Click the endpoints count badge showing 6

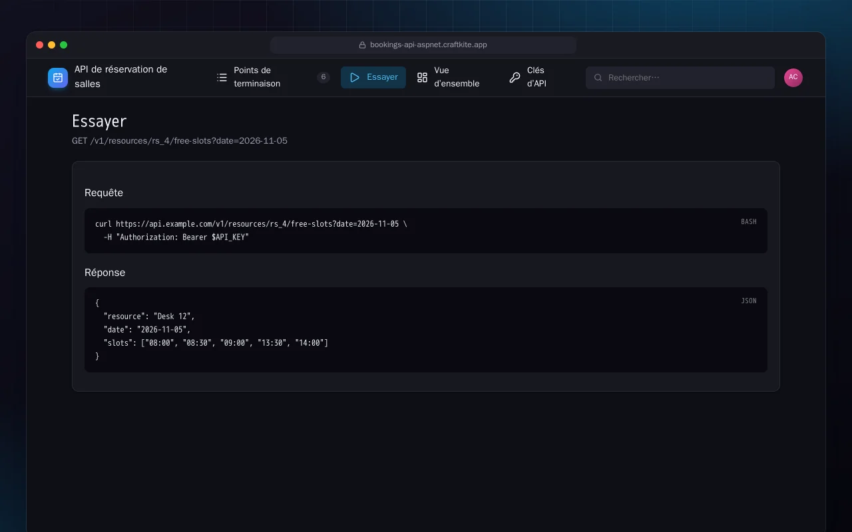323,77
